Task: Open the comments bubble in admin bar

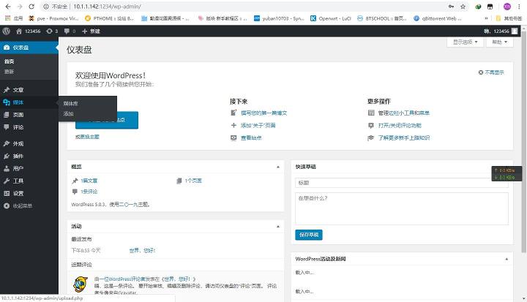Action: coord(70,31)
